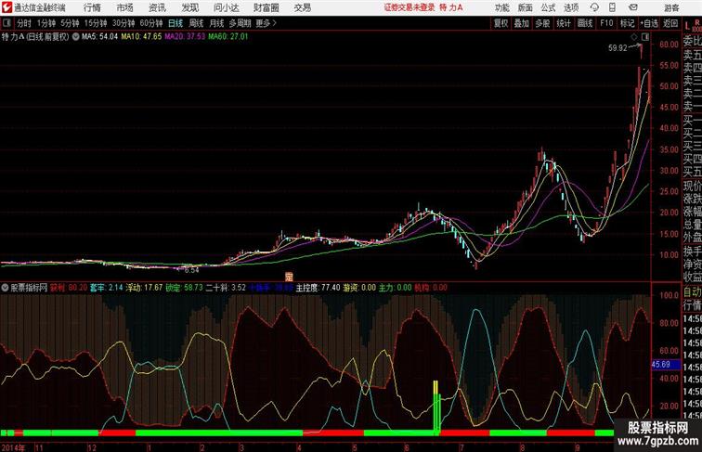
Task: Click the 特力A (日线 前复权) title
Action: point(35,37)
